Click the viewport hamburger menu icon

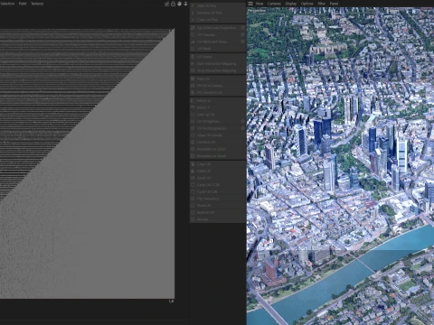coord(250,4)
